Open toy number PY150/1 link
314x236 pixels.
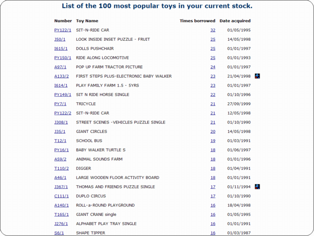coord(63,58)
